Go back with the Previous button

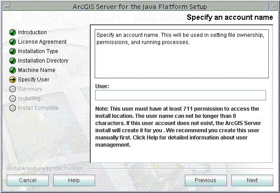tap(206, 180)
